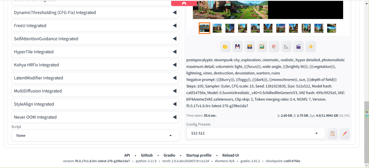Click the purple clapperboard icon button
Image resolution: width=369 pixels, height=168 pixels.
pyautogui.click(x=298, y=47)
